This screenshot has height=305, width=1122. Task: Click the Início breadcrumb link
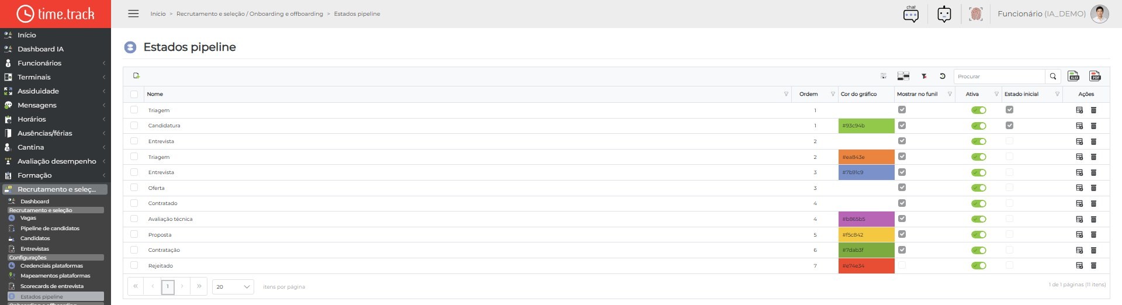[158, 13]
